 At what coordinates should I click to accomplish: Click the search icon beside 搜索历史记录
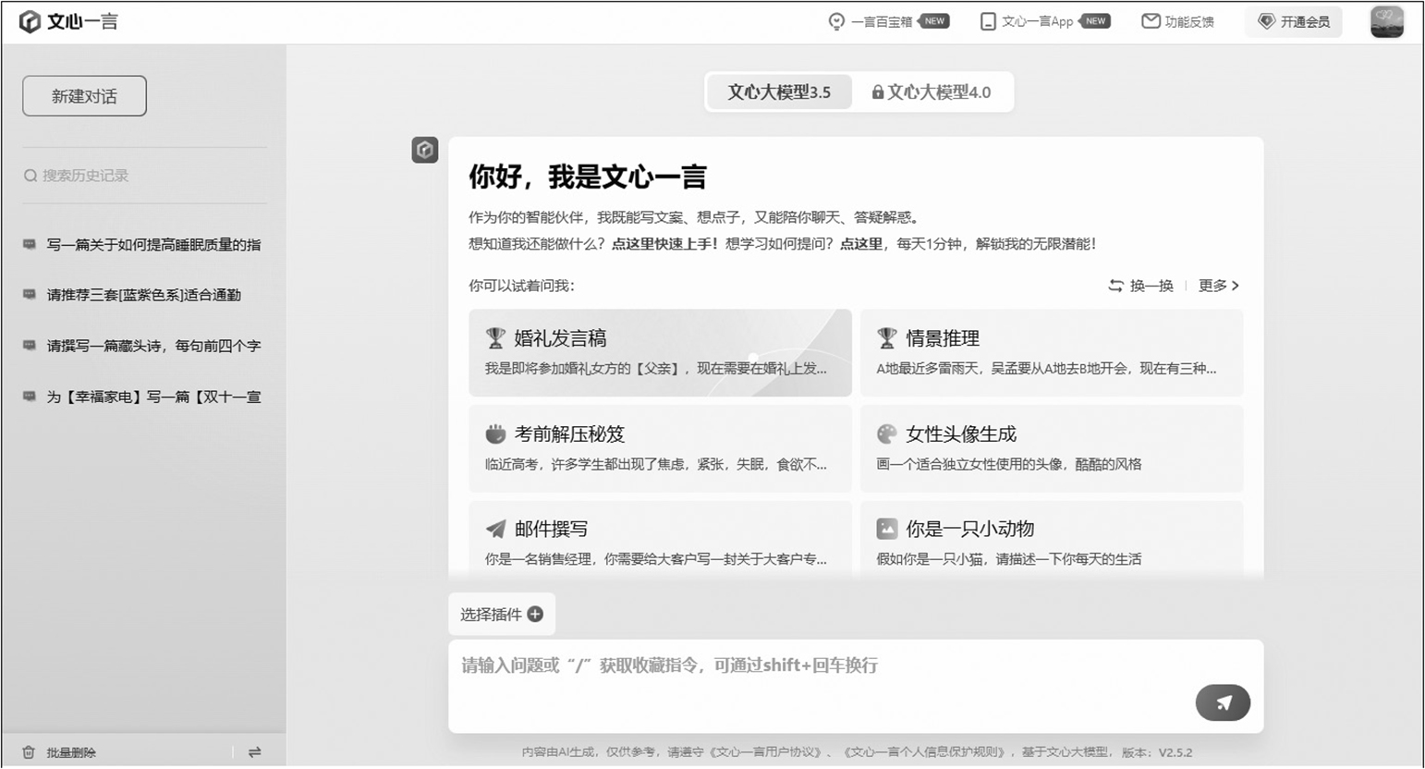click(x=30, y=176)
